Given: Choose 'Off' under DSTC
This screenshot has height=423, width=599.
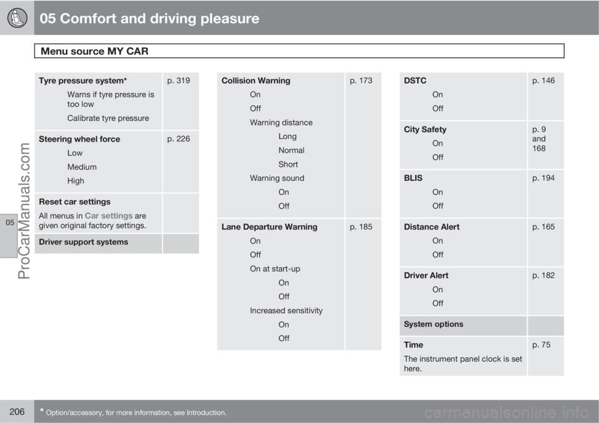Looking at the screenshot, I should tap(438, 109).
